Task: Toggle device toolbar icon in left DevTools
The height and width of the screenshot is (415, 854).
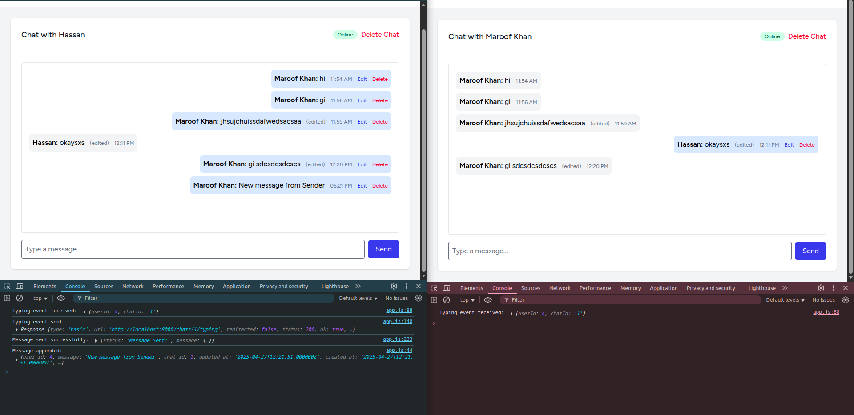Action: [x=20, y=287]
